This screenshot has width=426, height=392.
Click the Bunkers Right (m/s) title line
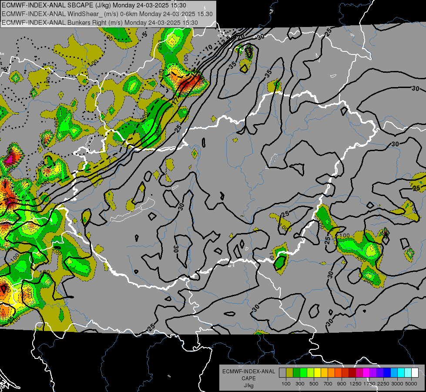pyautogui.click(x=100, y=23)
